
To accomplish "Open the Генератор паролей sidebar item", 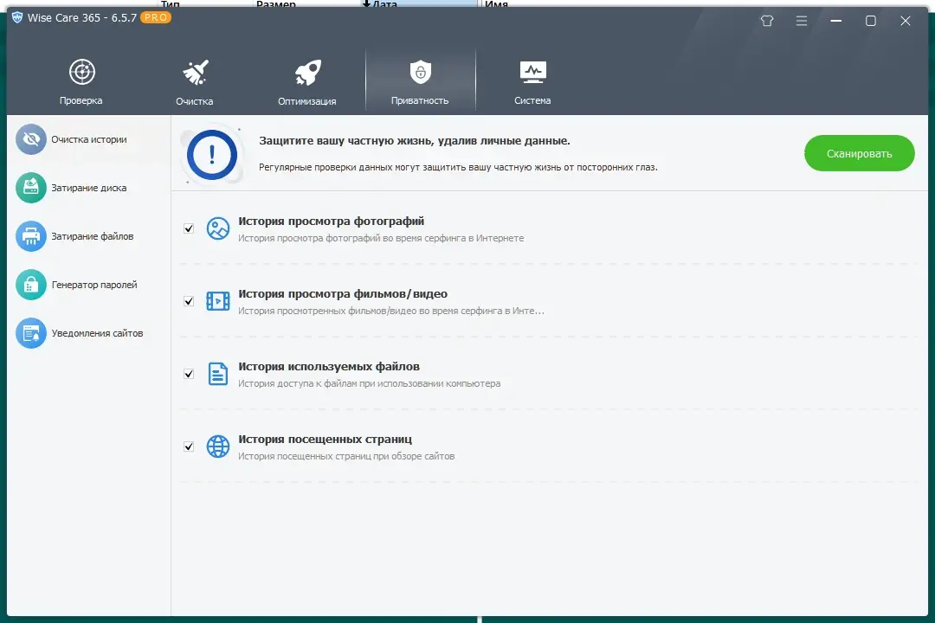I will (x=89, y=285).
